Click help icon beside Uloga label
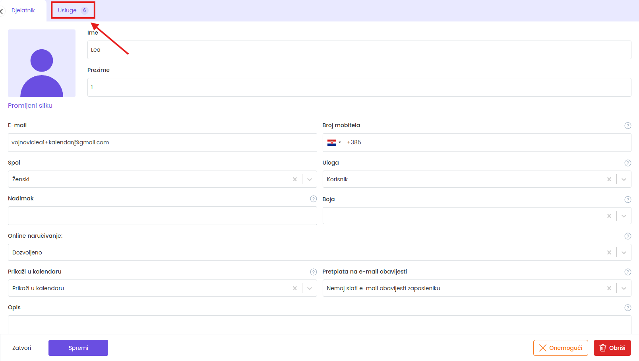 [627, 163]
